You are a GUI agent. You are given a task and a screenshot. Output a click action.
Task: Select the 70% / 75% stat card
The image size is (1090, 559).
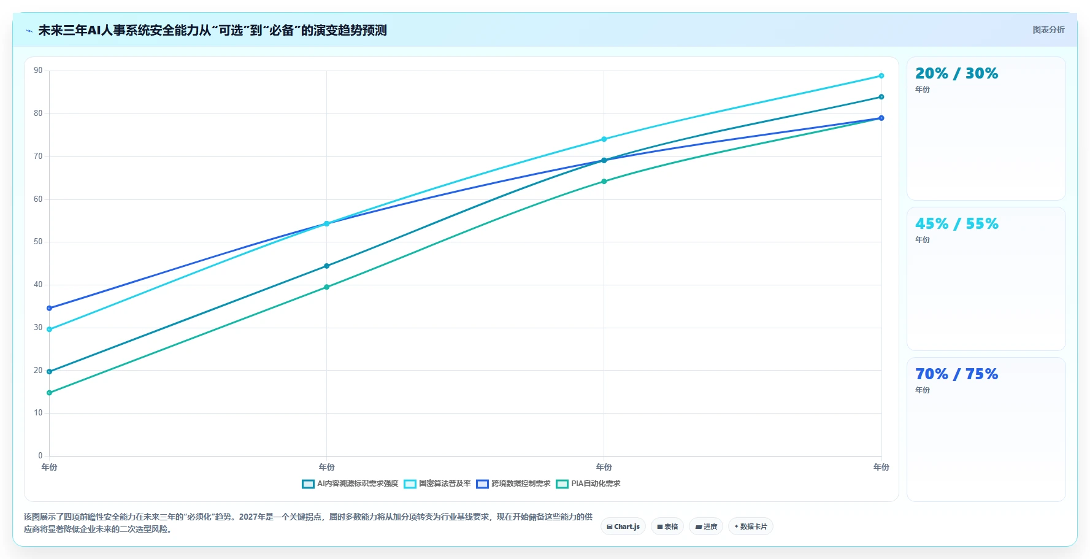(986, 429)
